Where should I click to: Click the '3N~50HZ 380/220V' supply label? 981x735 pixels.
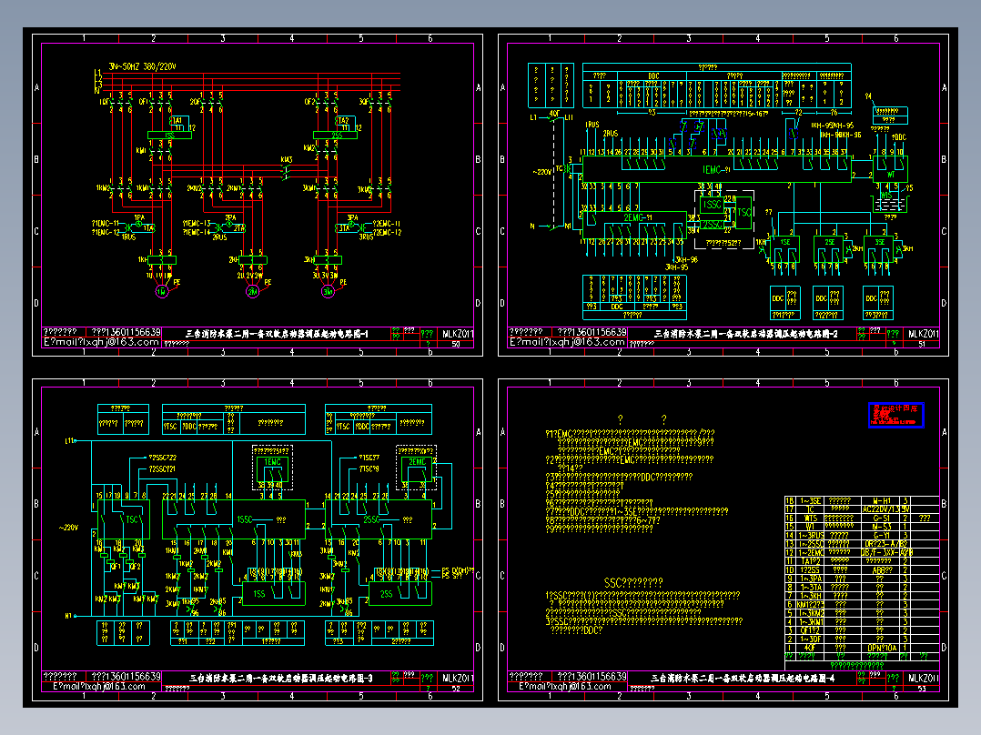coord(143,66)
